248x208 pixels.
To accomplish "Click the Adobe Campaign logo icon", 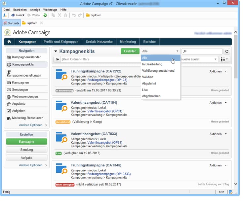I will coord(7,32).
